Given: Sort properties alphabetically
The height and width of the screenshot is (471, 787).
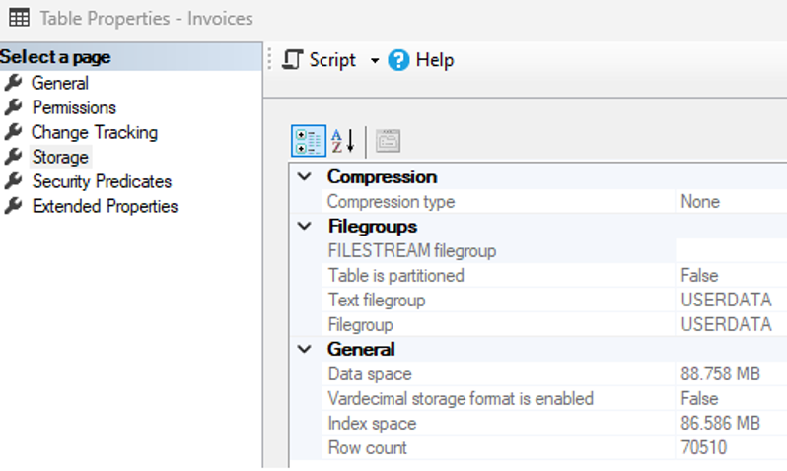Looking at the screenshot, I should (x=343, y=141).
